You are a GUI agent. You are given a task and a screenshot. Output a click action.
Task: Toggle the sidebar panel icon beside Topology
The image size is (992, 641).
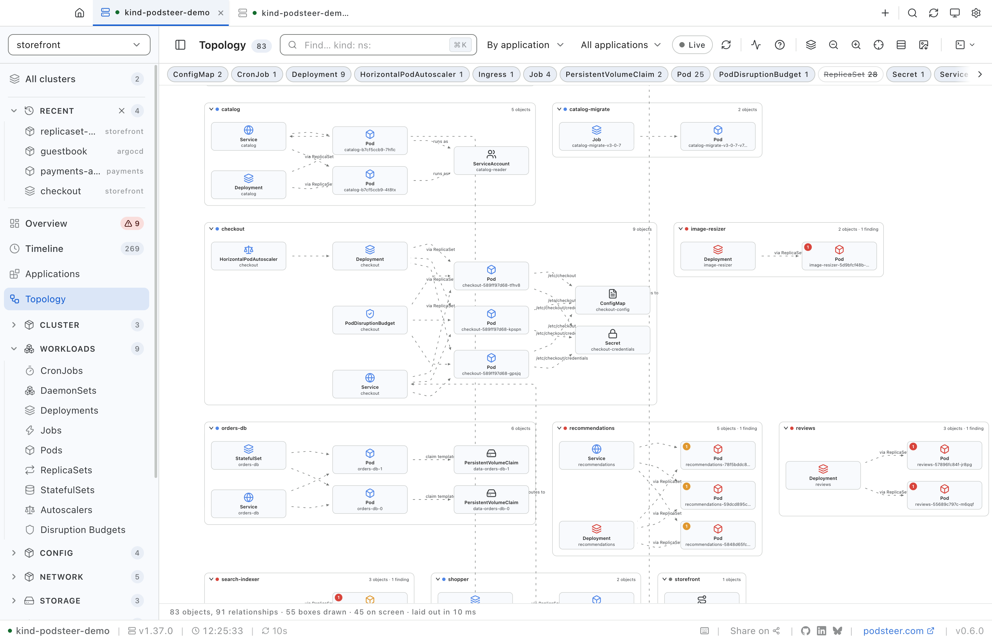180,45
